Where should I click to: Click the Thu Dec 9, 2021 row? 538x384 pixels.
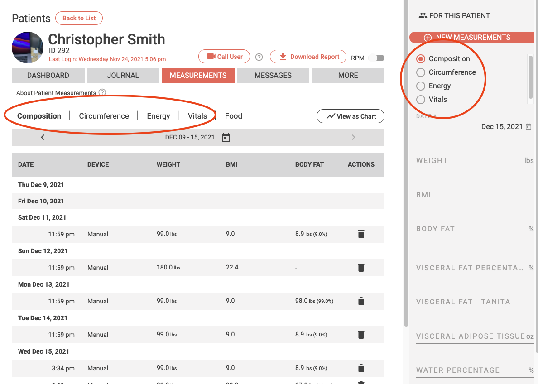click(198, 185)
